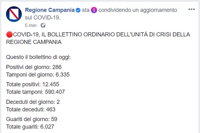Click the globe public audience icon

43,25
